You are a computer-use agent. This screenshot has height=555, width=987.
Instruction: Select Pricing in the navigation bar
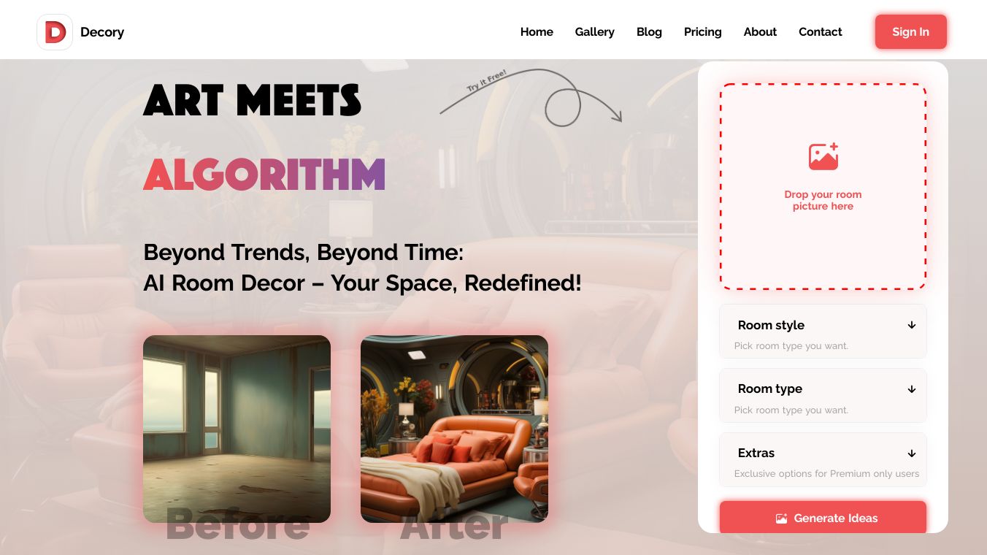click(x=702, y=32)
